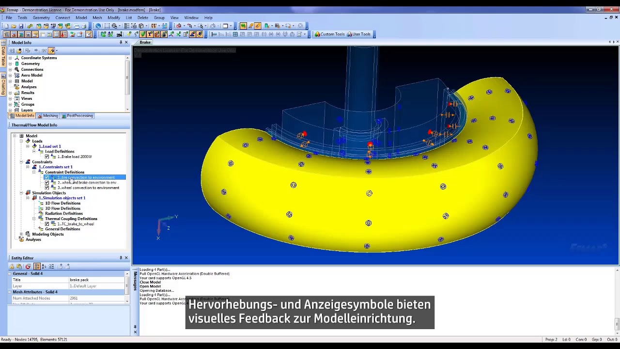Select "1..Load set 1" tree item
The height and width of the screenshot is (349, 620).
(x=50, y=146)
